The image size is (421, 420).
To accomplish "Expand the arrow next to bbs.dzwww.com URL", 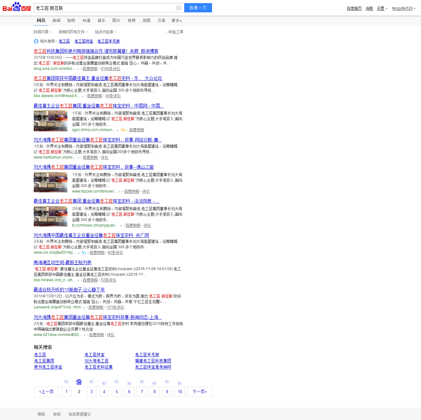I will (83, 96).
